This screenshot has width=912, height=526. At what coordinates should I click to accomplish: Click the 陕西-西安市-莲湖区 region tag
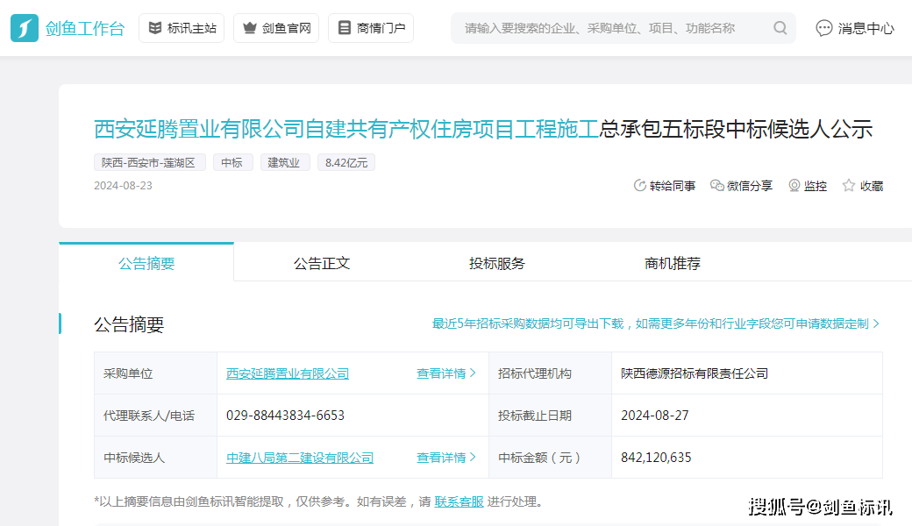coord(149,163)
